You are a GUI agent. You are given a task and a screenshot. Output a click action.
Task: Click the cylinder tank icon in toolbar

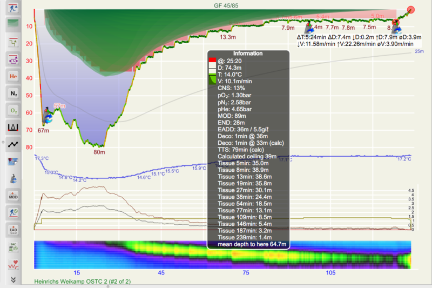click(x=13, y=177)
